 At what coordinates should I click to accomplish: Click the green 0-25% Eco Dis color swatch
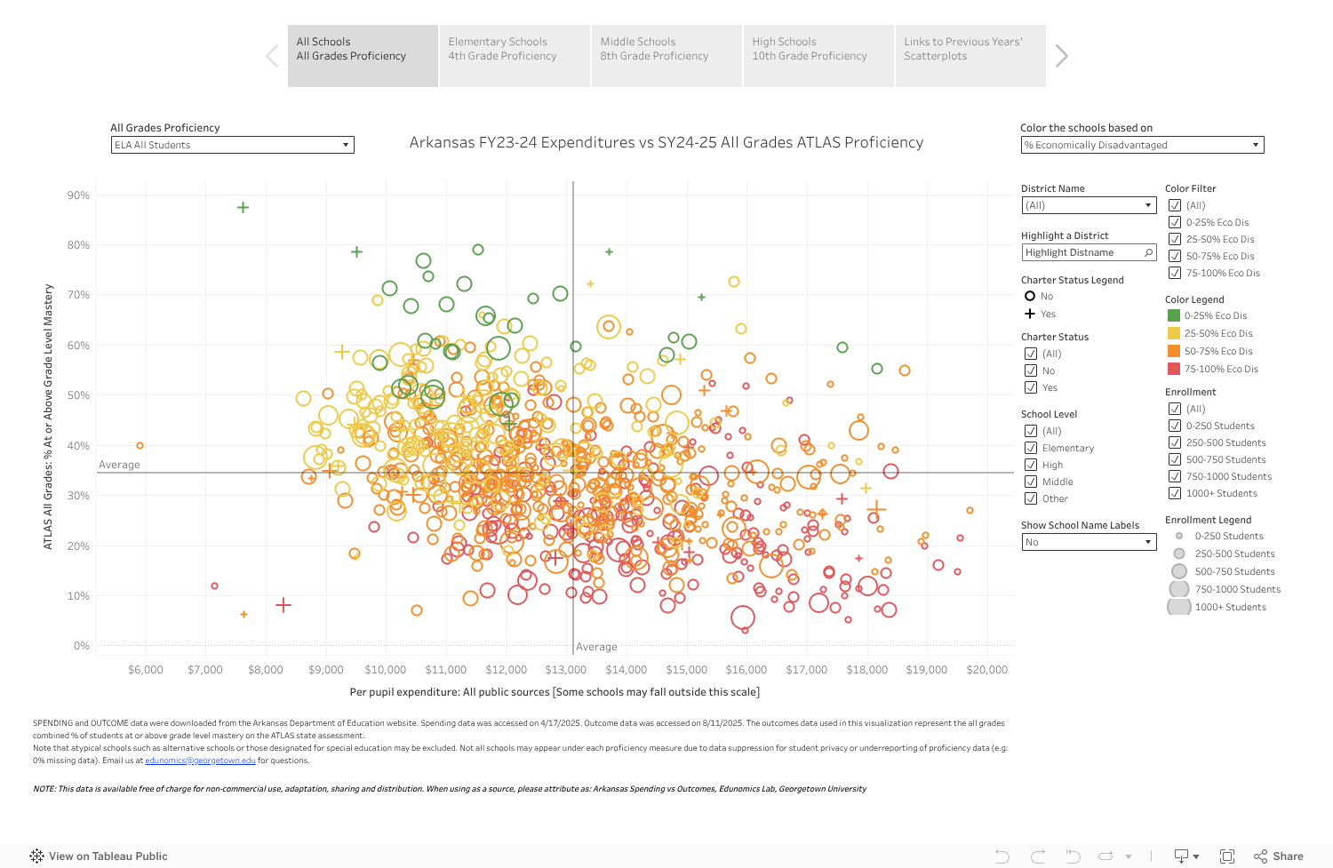(x=1175, y=315)
